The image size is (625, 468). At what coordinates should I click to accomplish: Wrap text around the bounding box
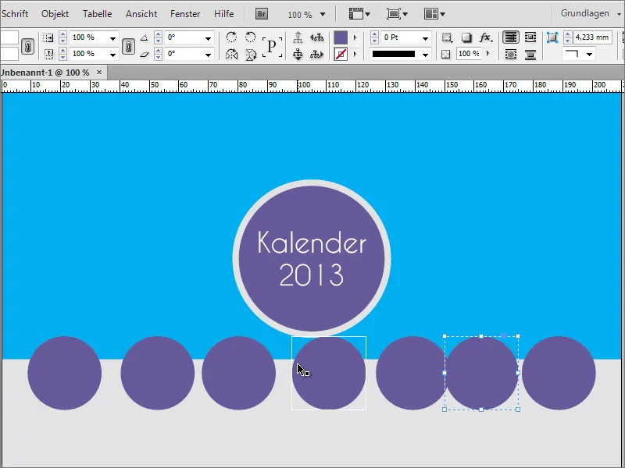coord(530,37)
